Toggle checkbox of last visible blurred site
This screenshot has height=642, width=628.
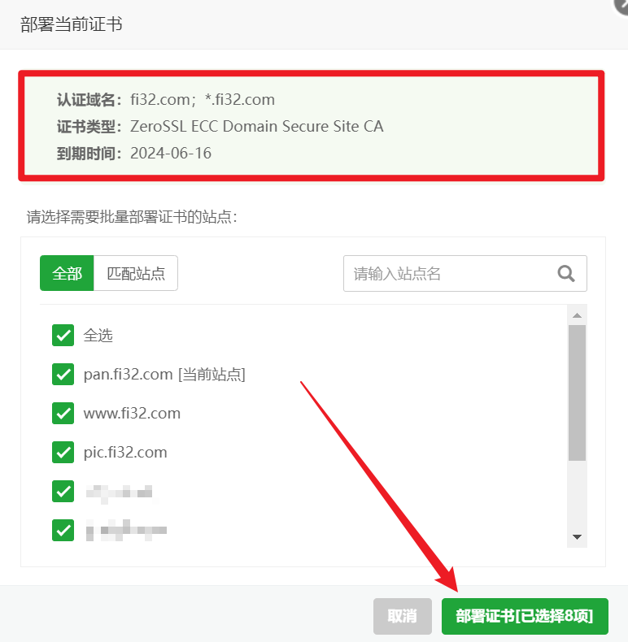coord(63,530)
